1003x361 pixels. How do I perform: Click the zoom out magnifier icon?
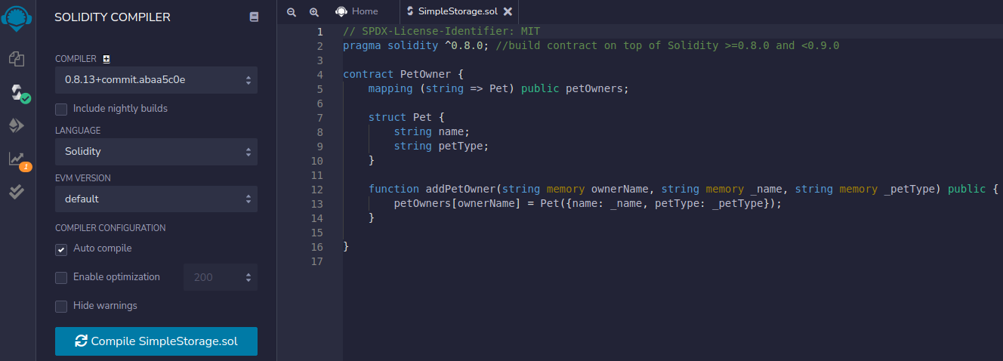click(x=292, y=12)
